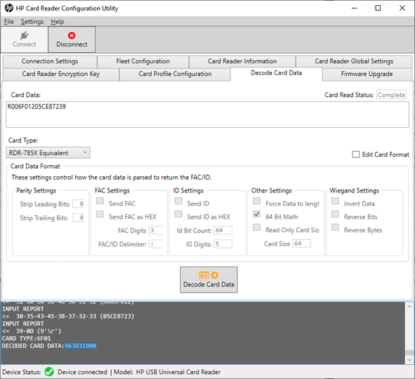Open the Card Type dropdown
Viewport: 415px width, 379px height.
(48, 153)
